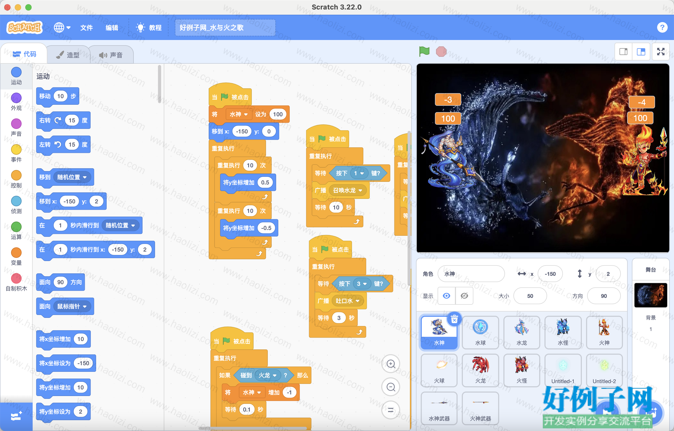Open 随机位置 dropdown in 移到 block
The image size is (674, 431).
tap(72, 177)
